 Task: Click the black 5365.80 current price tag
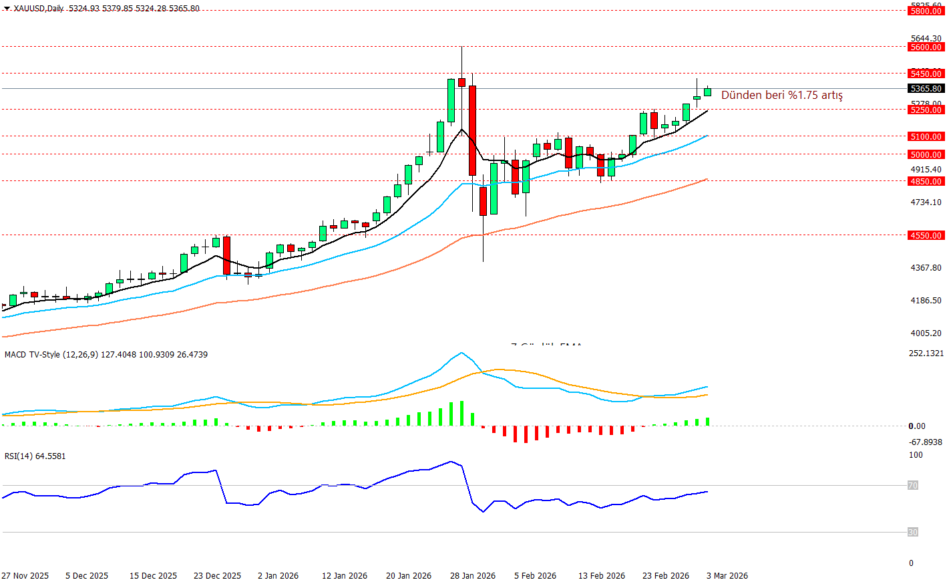click(x=926, y=89)
